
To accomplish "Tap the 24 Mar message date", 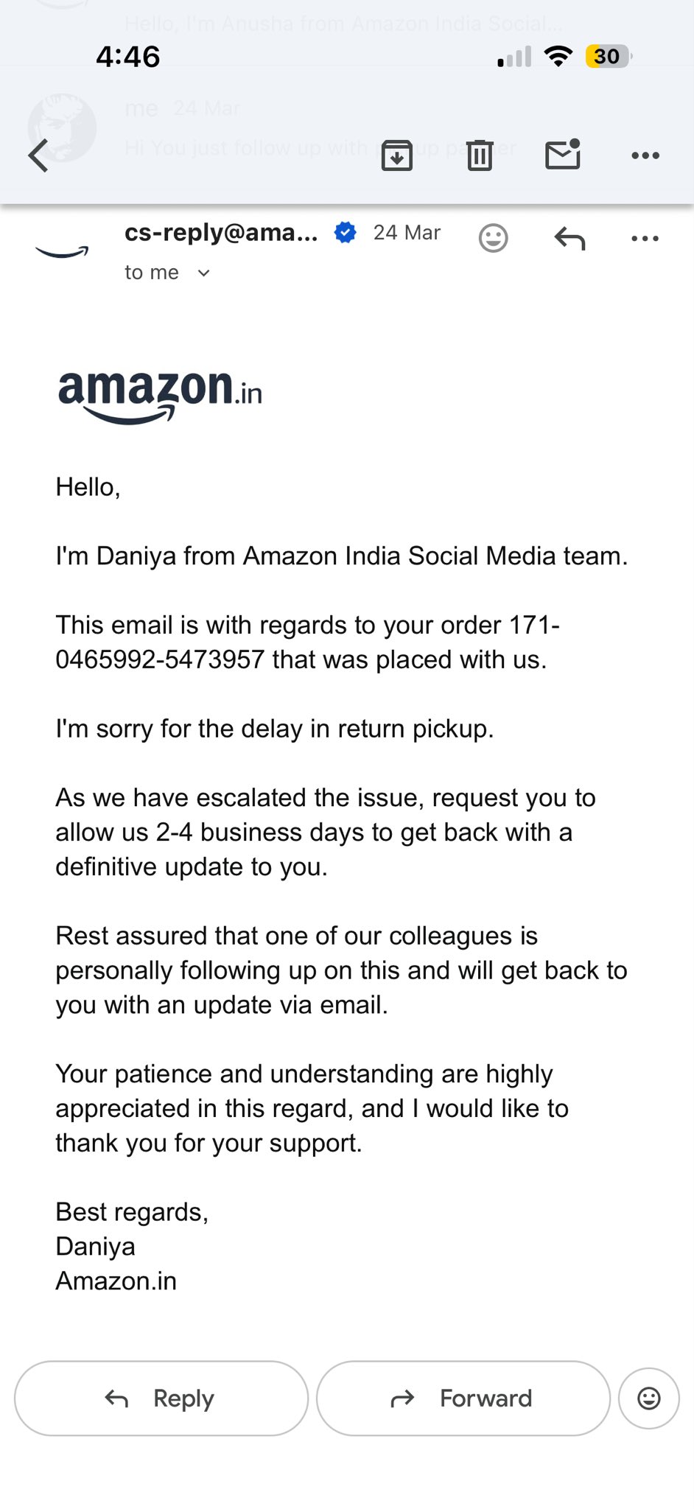I will click(407, 233).
